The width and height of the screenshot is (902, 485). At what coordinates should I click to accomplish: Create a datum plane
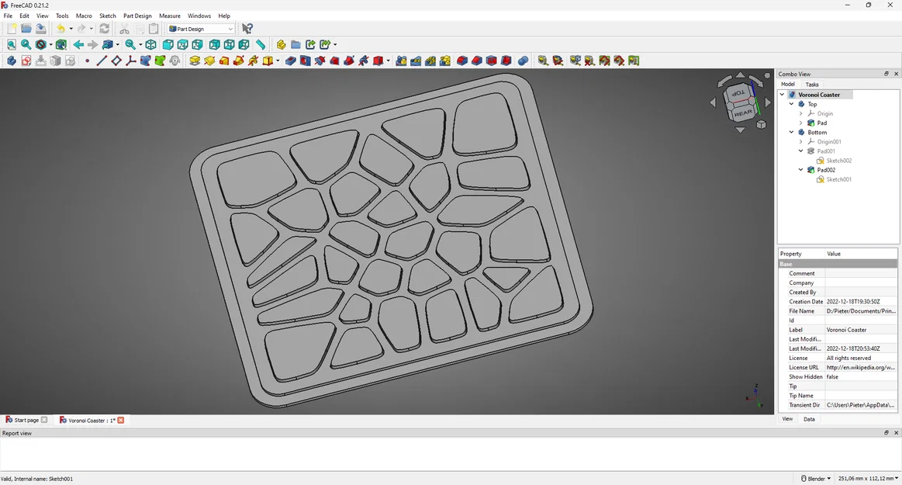click(x=116, y=61)
